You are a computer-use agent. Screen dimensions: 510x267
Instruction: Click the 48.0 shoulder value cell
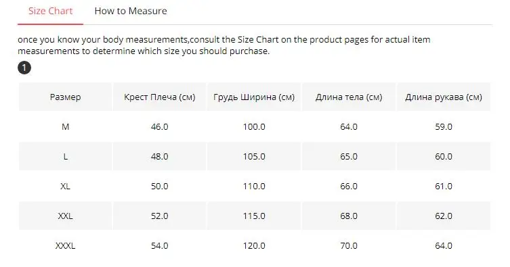pyautogui.click(x=159, y=157)
